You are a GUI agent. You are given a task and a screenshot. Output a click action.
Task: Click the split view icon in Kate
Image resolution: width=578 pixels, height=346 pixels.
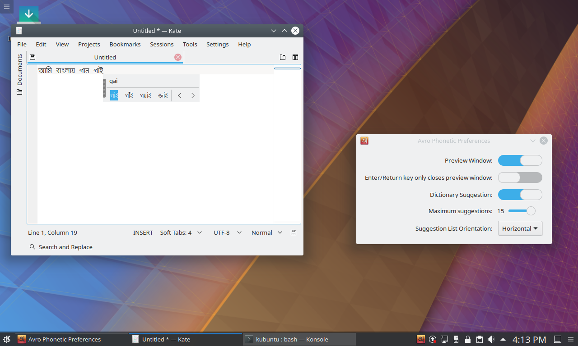(295, 57)
